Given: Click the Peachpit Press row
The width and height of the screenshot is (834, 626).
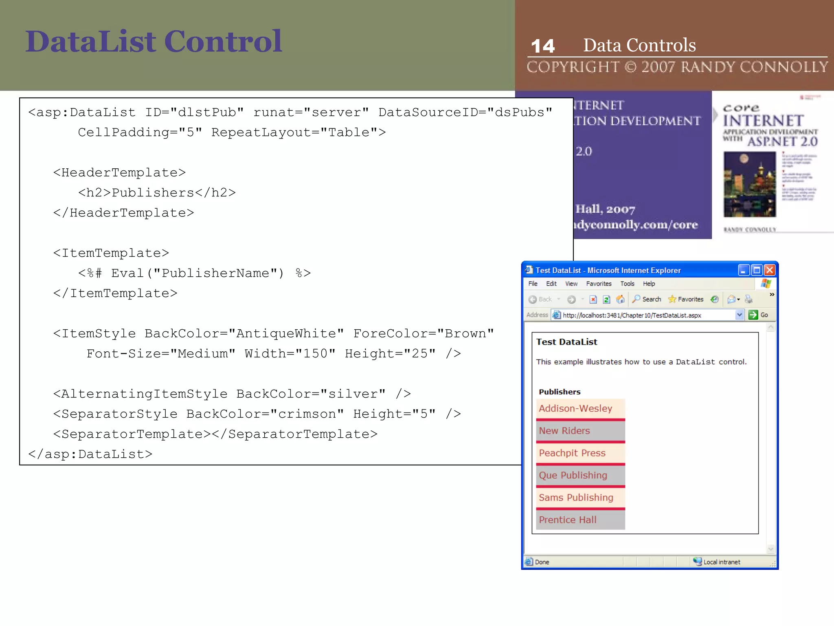Looking at the screenshot, I should [580, 453].
